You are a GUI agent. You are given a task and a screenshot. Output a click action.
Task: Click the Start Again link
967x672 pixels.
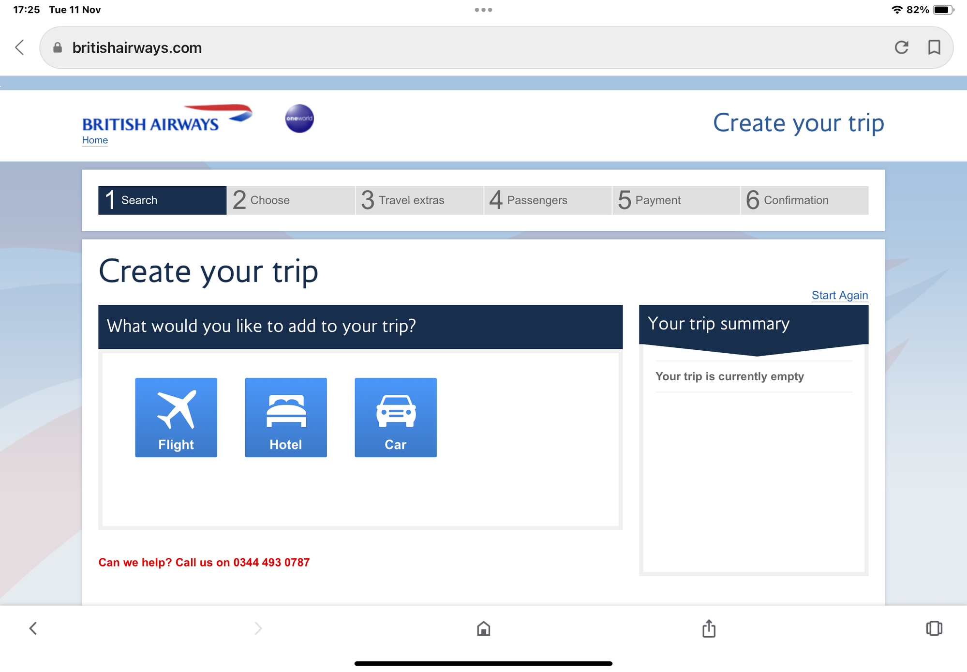click(x=839, y=295)
